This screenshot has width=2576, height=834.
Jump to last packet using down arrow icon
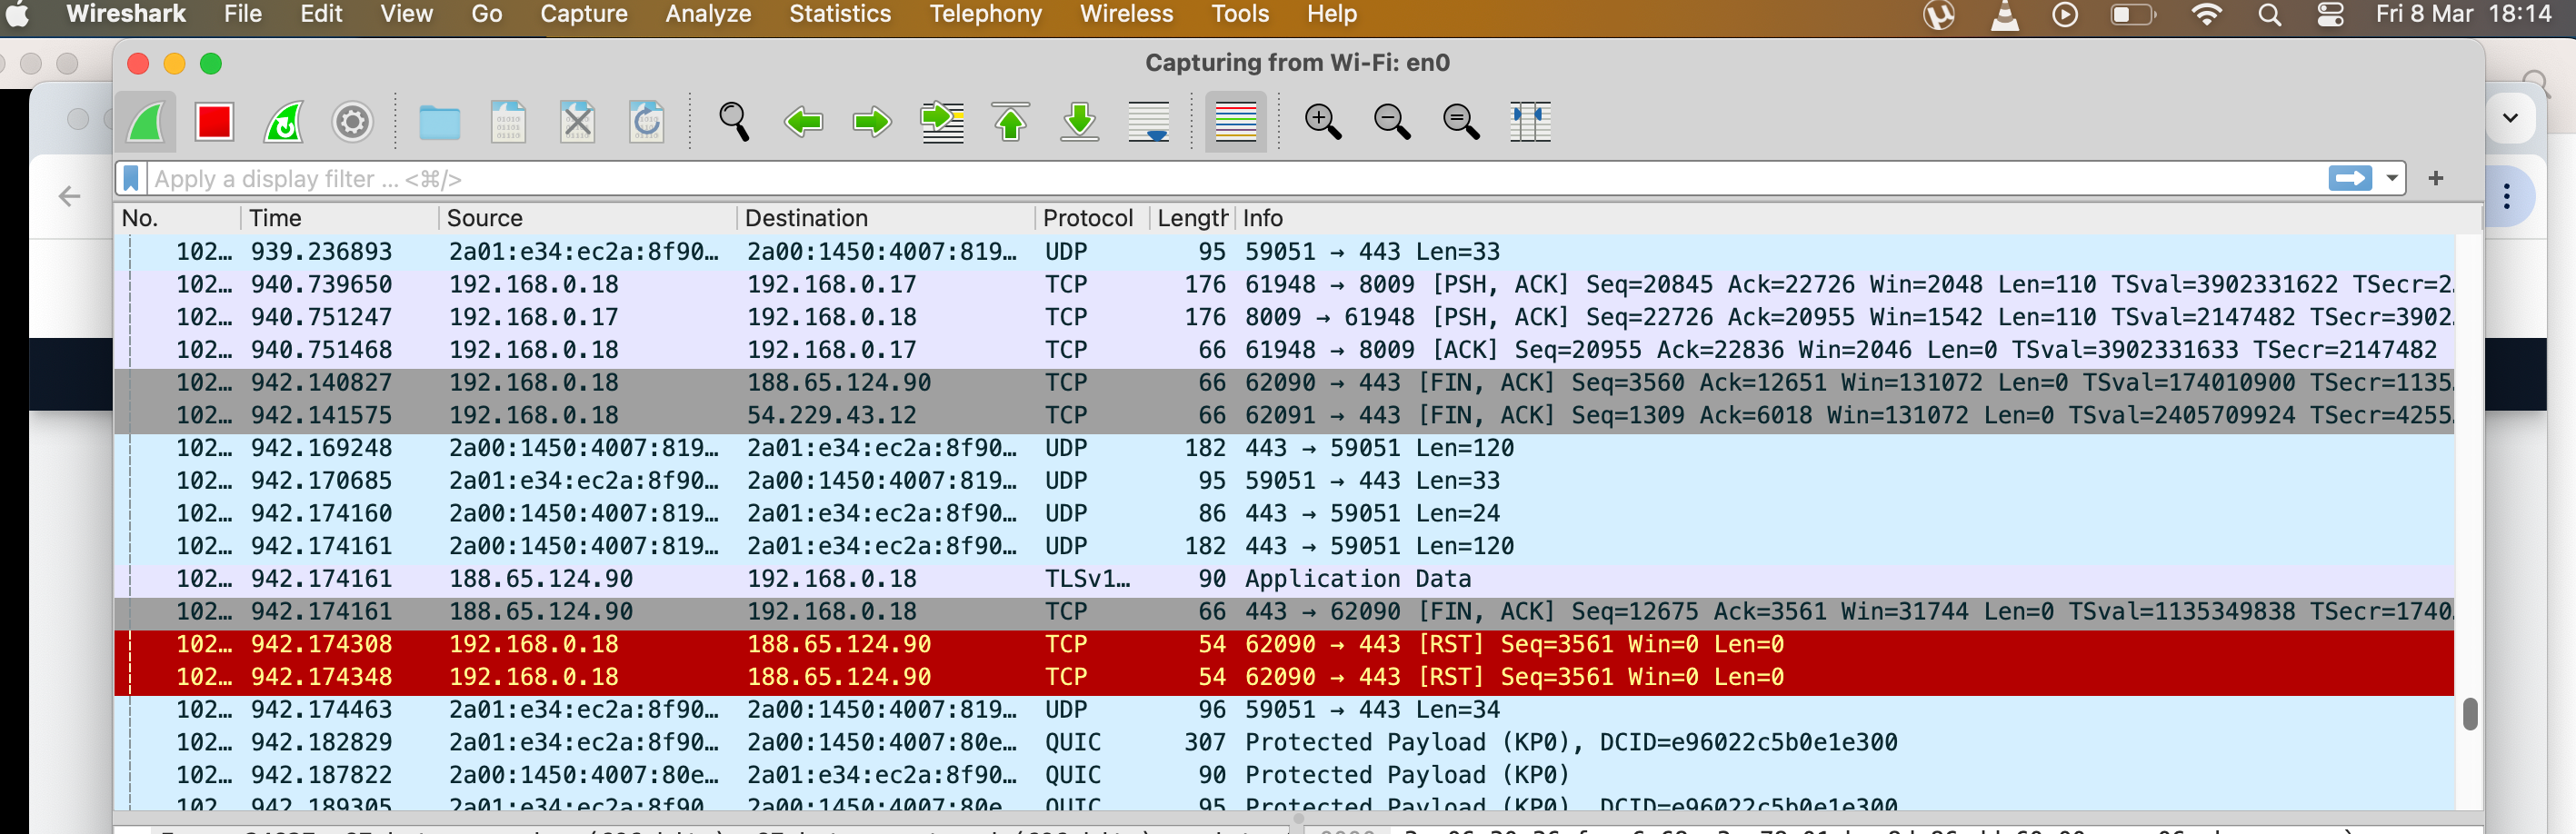pyautogui.click(x=1079, y=122)
